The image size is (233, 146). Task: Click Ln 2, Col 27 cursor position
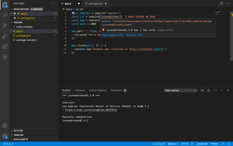(x=159, y=144)
